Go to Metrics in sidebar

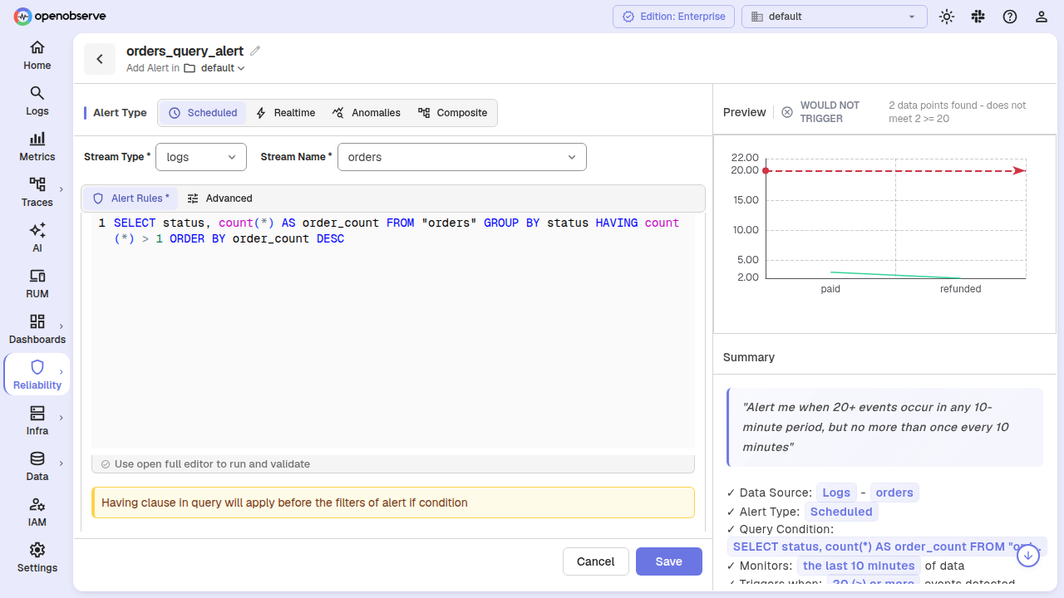click(x=37, y=147)
